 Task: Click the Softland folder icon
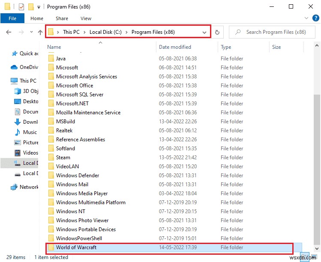[x=51, y=149]
